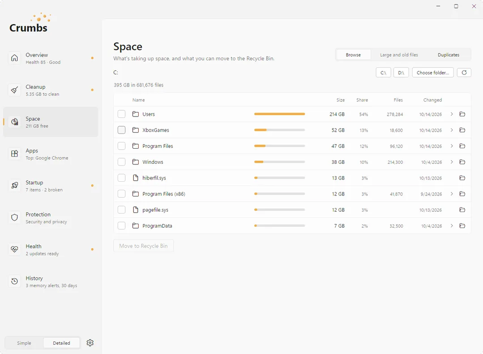The width and height of the screenshot is (483, 354).
Task: Open Program Files folder location icon
Action: point(462,146)
